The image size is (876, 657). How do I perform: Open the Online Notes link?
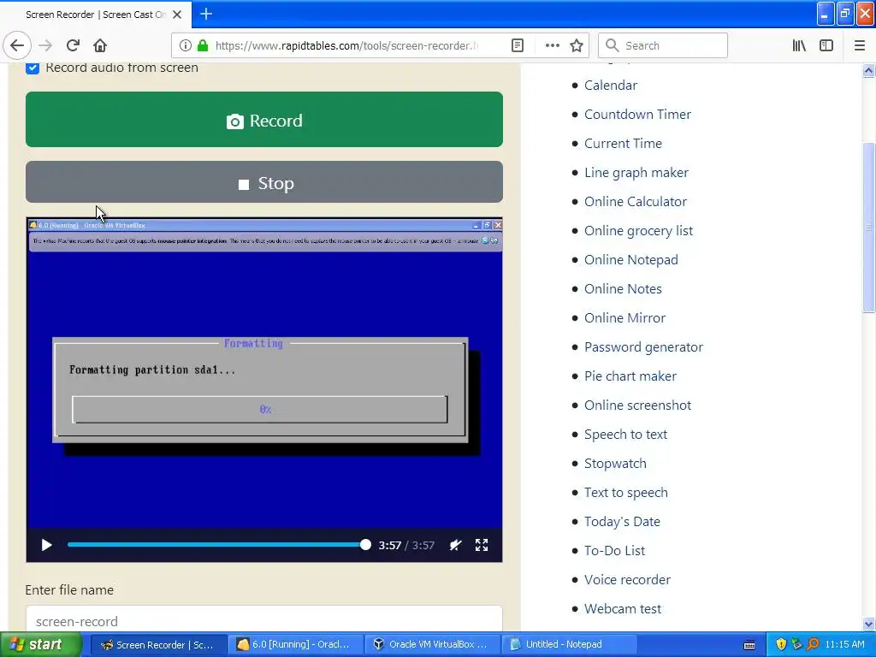[x=623, y=289]
